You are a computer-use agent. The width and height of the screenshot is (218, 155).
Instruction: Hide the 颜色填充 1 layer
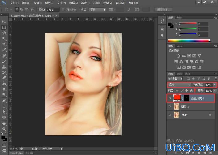click(x=170, y=98)
